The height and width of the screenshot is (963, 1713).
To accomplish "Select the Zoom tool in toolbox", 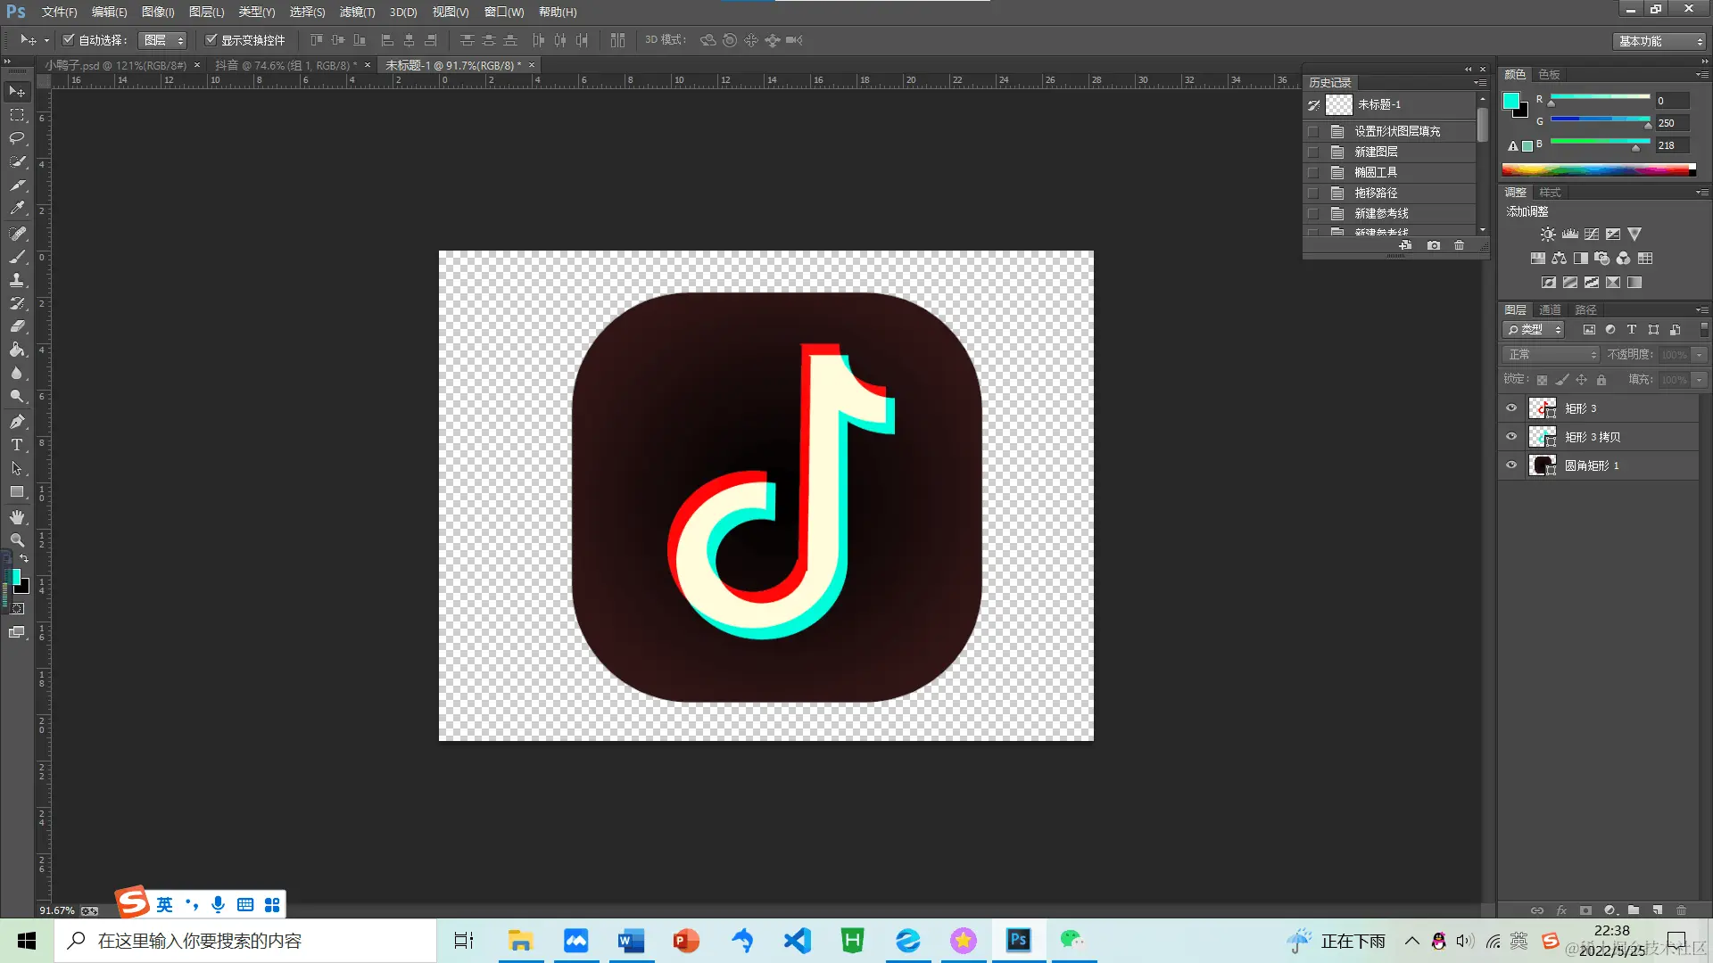I will (17, 540).
